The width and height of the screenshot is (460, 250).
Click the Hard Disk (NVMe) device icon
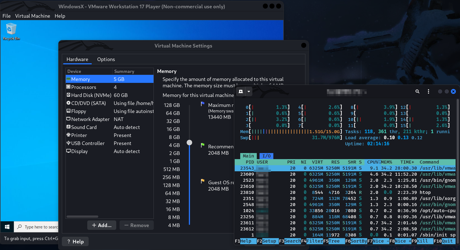click(x=68, y=95)
